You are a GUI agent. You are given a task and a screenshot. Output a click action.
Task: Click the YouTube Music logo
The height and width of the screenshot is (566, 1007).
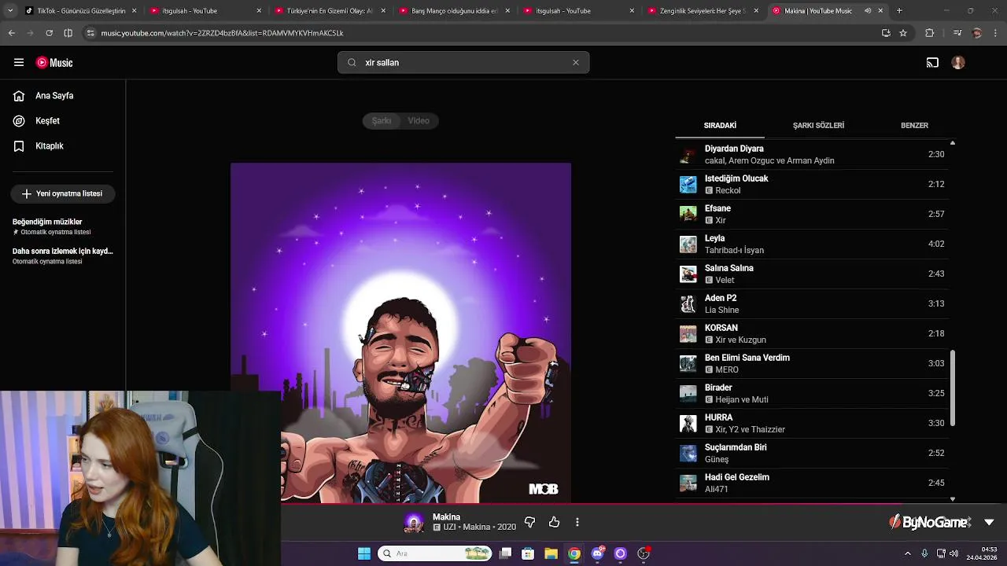point(54,62)
